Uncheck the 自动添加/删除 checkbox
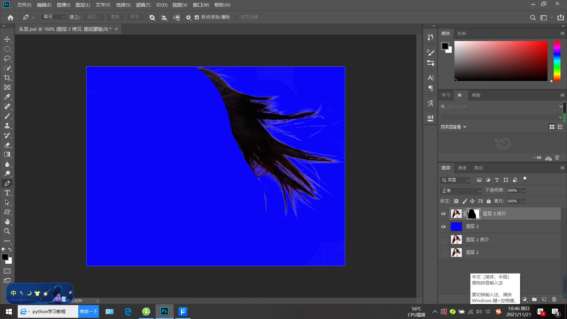This screenshot has height=319, width=567. tap(197, 17)
